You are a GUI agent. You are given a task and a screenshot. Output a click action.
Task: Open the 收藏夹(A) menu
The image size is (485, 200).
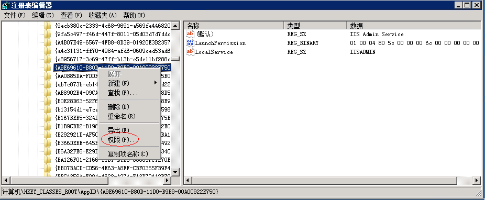pos(103,15)
